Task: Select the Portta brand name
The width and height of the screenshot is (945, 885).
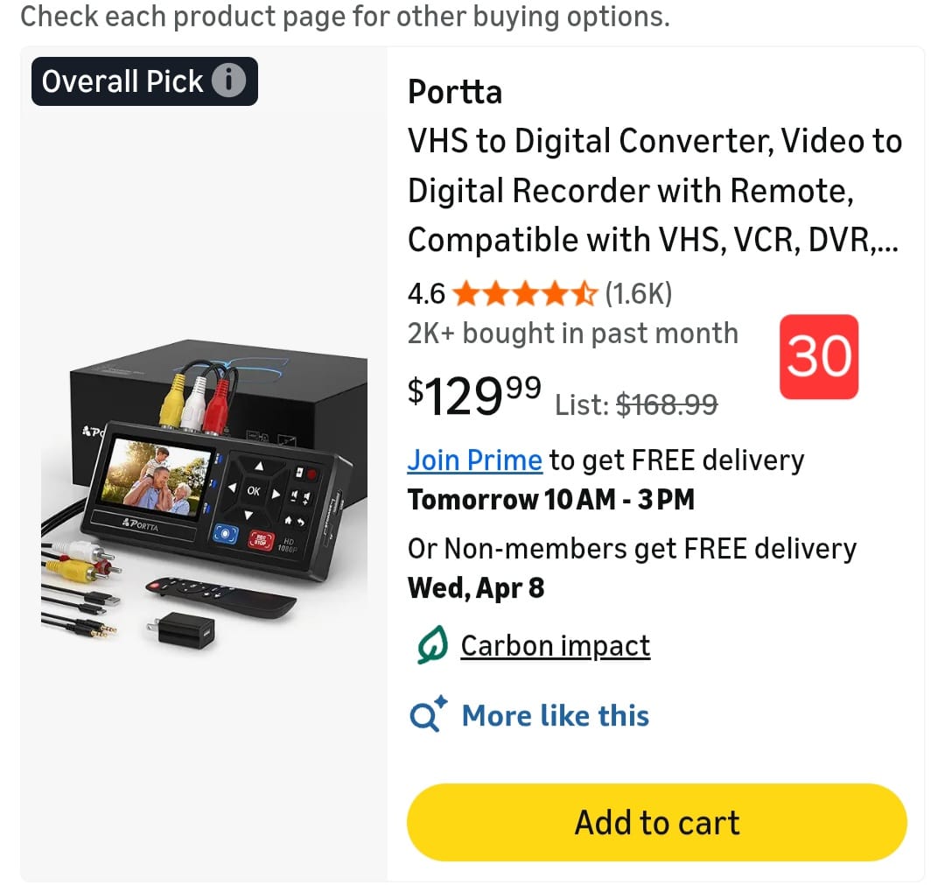Action: tap(455, 92)
